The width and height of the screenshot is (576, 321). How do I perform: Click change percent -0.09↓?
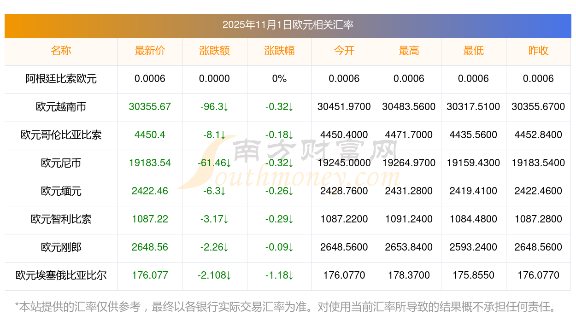coord(279,247)
